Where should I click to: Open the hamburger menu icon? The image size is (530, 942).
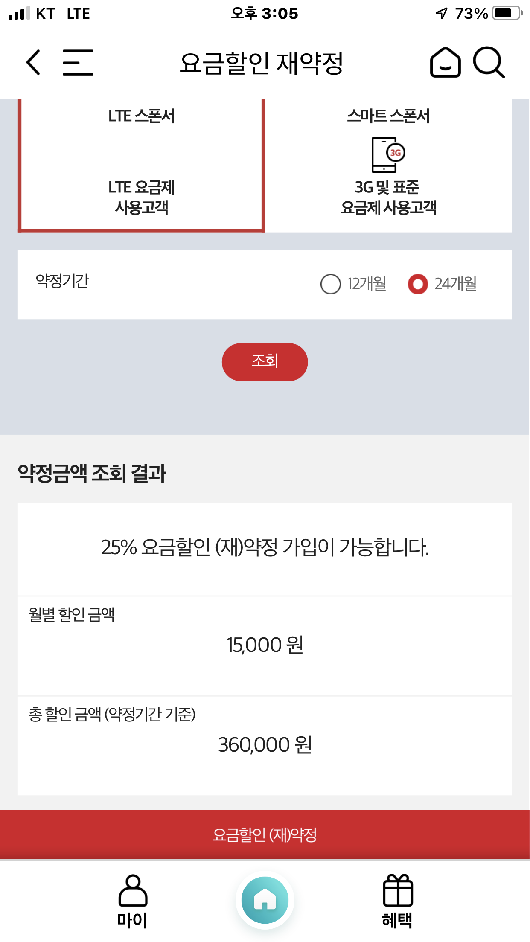[78, 62]
